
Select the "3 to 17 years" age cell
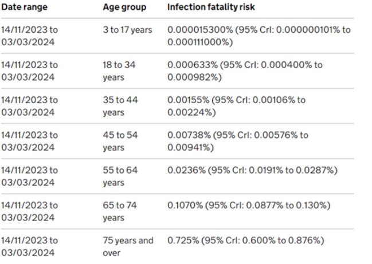coord(128,30)
